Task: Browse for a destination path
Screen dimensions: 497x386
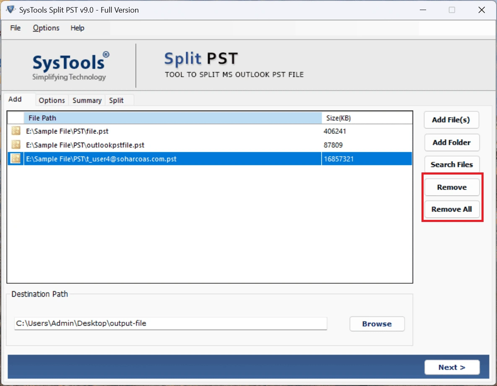Action: pos(377,324)
